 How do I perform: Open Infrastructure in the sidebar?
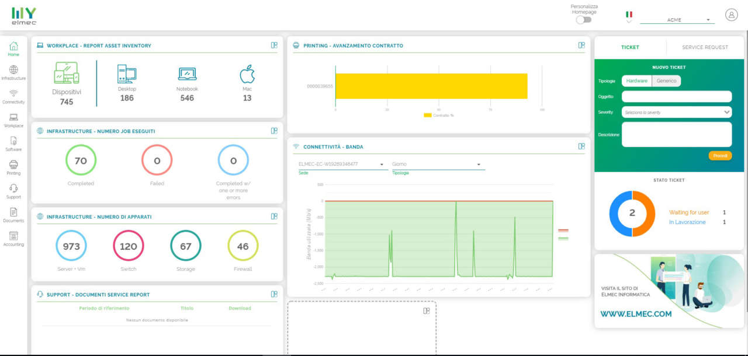click(x=13, y=72)
